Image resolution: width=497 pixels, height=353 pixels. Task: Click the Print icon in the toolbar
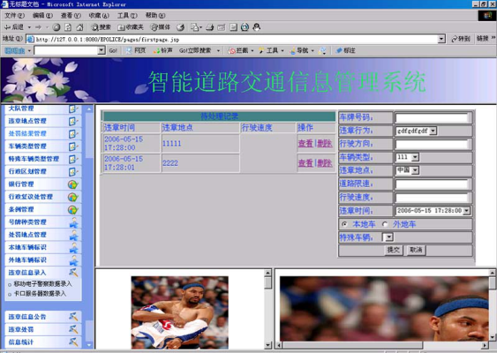coord(209,27)
